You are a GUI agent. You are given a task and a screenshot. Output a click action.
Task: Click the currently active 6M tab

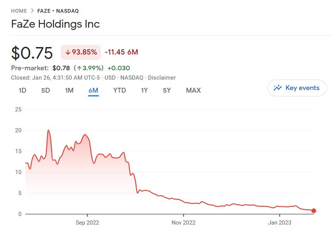click(x=94, y=90)
